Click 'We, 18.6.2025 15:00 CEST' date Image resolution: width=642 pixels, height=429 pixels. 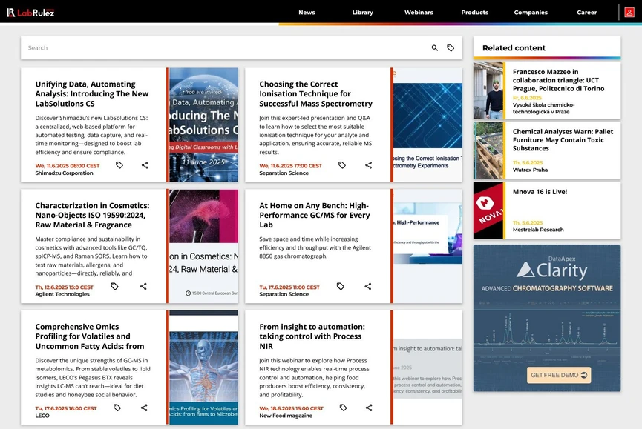[291, 408]
